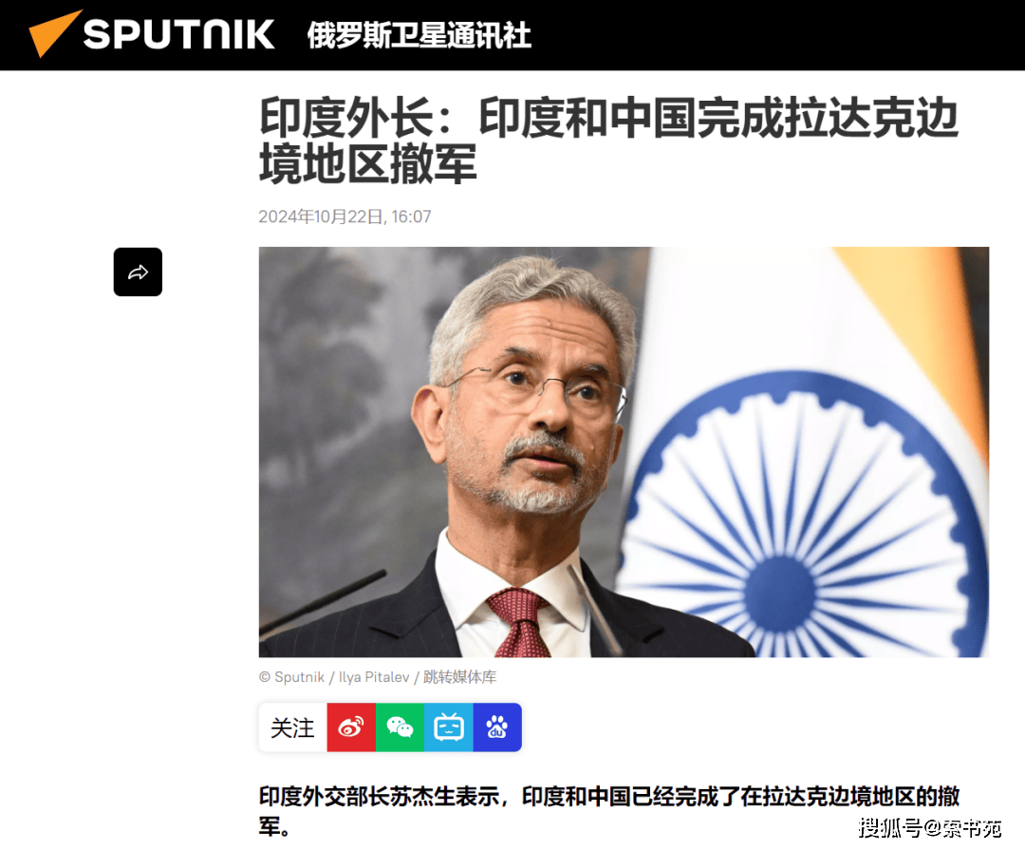Open the Weibo follow icon
Screen dimensions: 1025x850
tap(352, 727)
